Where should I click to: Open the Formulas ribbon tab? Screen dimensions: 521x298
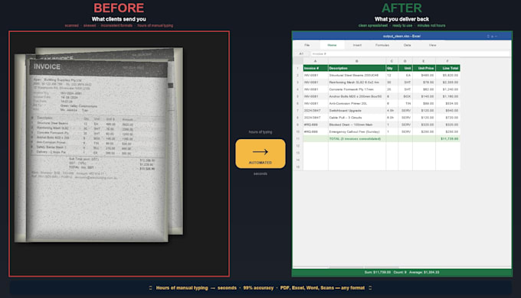click(x=382, y=45)
